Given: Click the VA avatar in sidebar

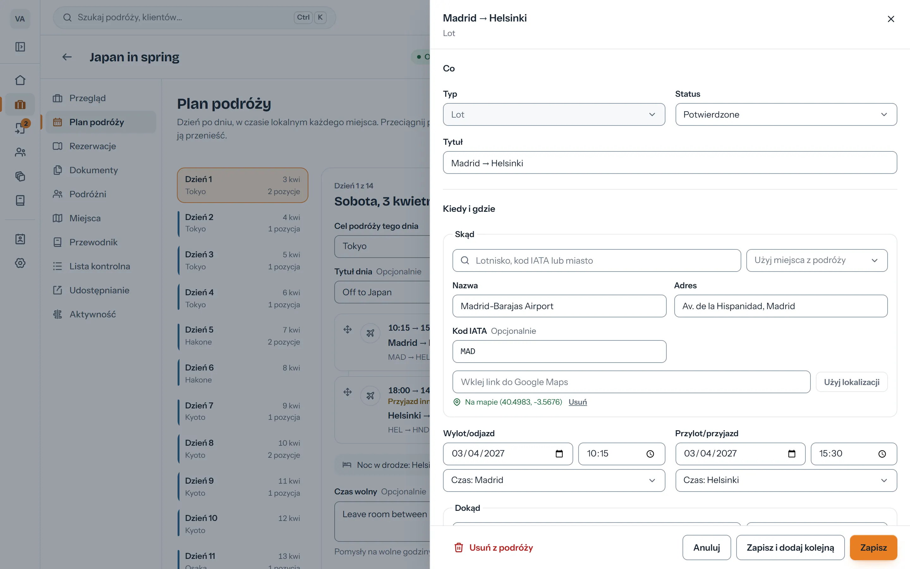Looking at the screenshot, I should coord(20,19).
